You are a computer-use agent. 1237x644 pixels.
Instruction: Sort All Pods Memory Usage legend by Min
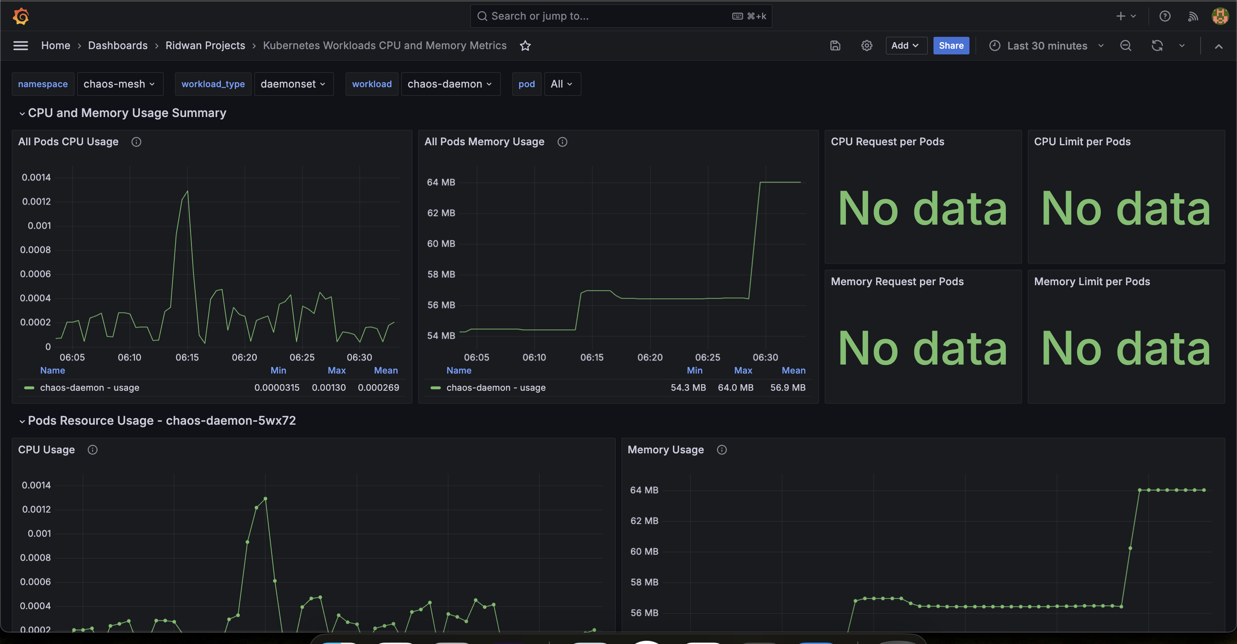(694, 370)
